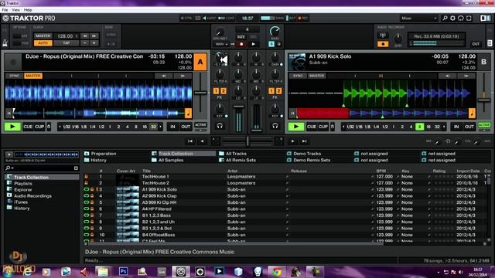Viewport: 495px width, 278px height.
Task: Click Deck B key lock note icon
Action: pos(472,113)
